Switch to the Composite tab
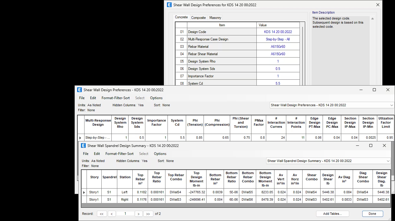The image size is (395, 221). click(x=198, y=18)
